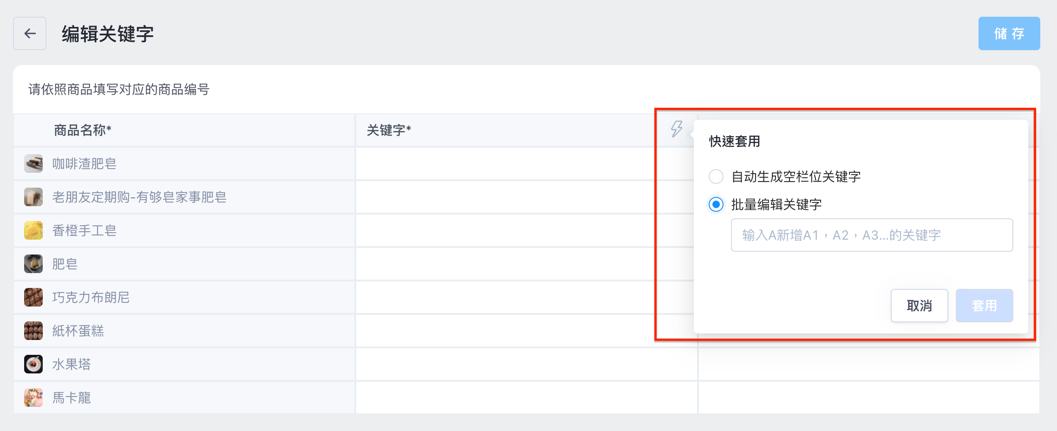Click the 紙杯蛋糕 product name
Screen dimensions: 1057x431
click(x=78, y=331)
